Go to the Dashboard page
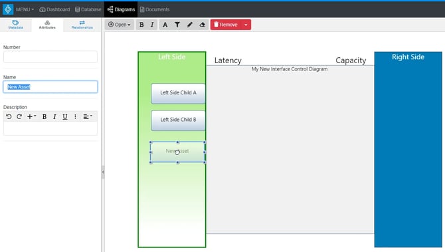The image size is (445, 252). 54,9
